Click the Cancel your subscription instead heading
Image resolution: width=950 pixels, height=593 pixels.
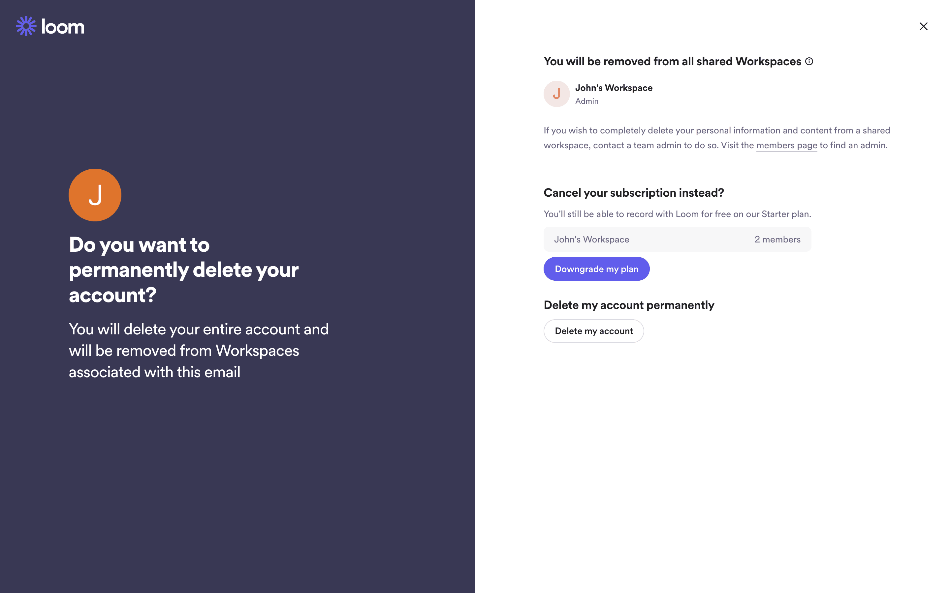(634, 193)
